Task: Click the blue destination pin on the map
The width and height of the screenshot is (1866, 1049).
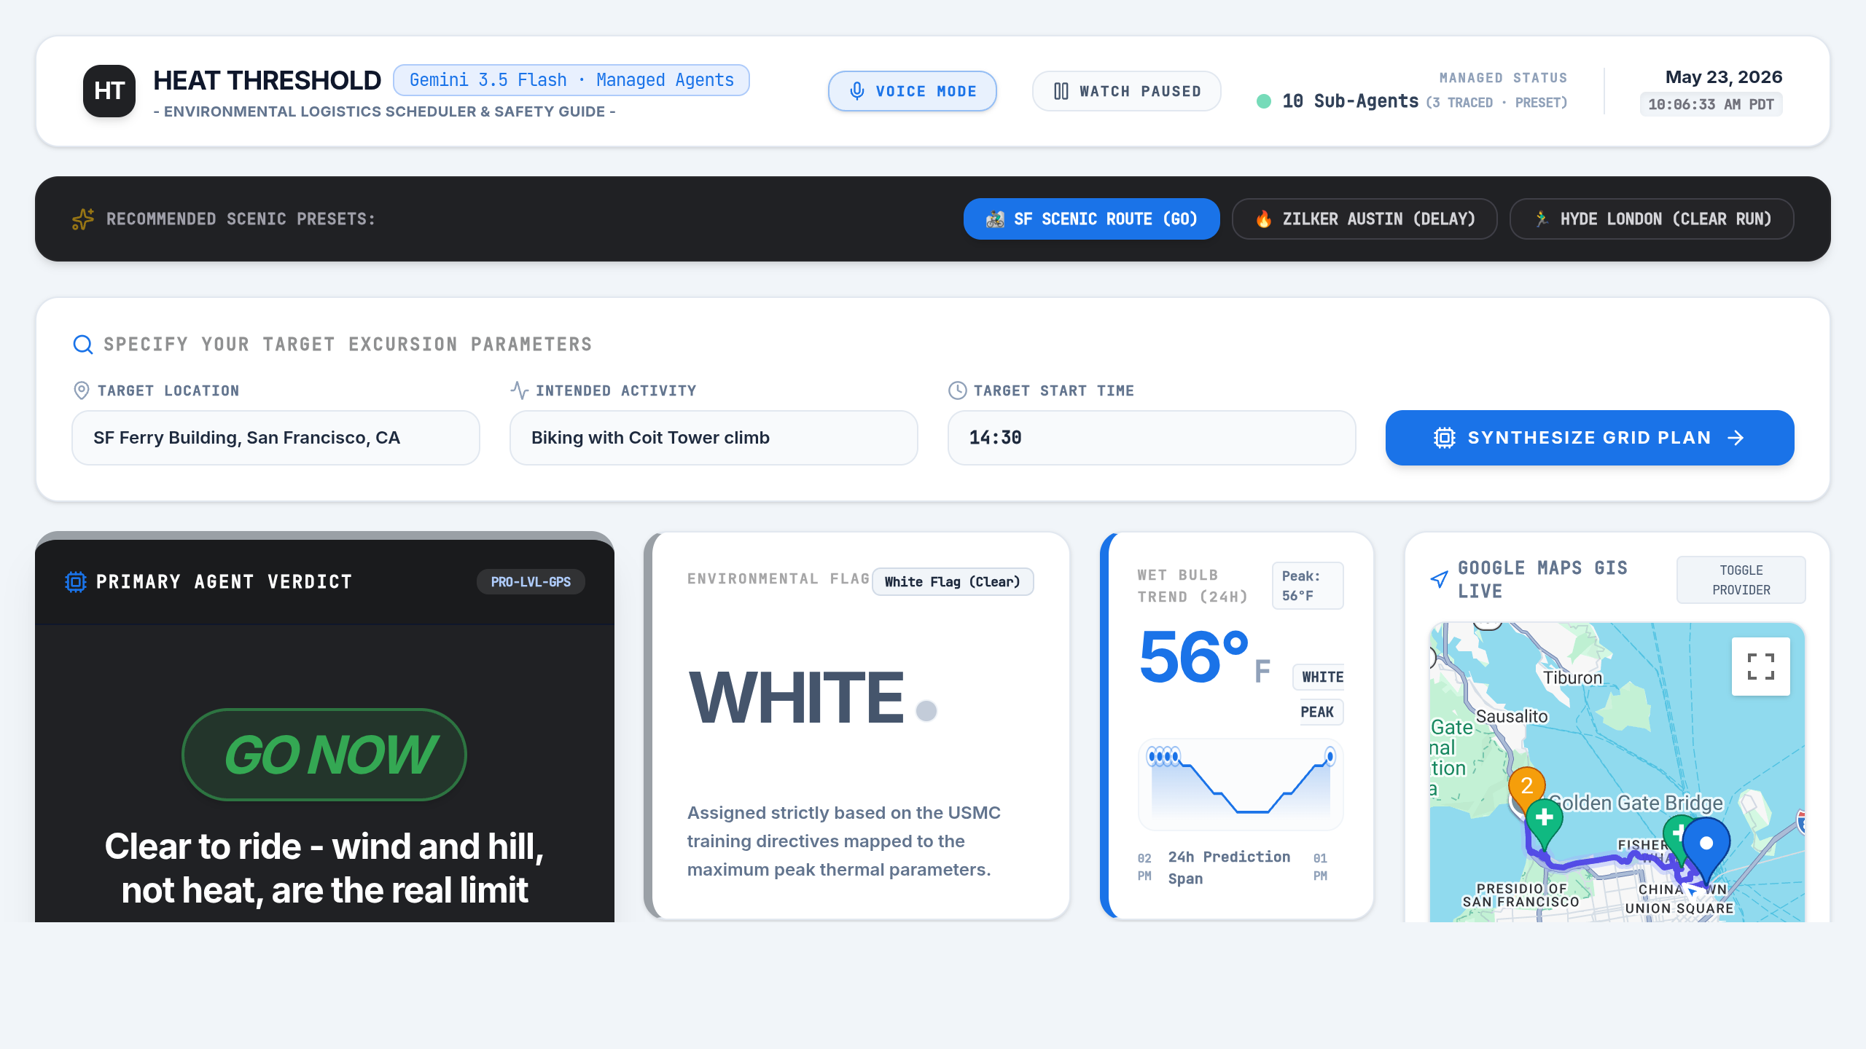Action: tap(1706, 849)
